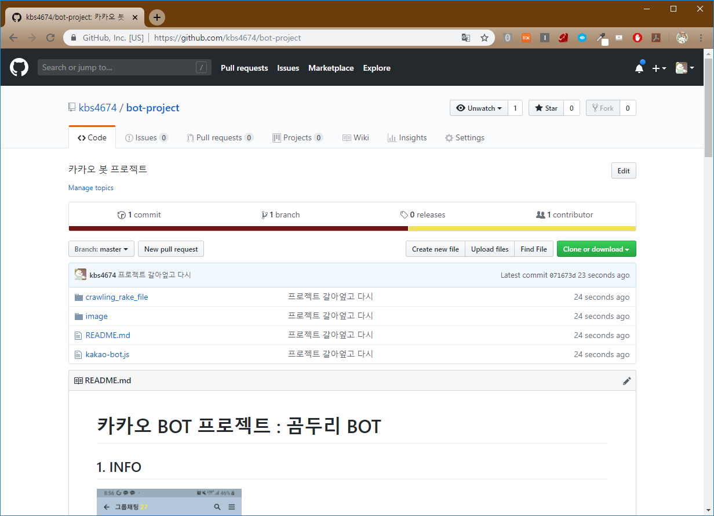
Task: Click the kakao-bot.js file icon
Action: click(79, 354)
